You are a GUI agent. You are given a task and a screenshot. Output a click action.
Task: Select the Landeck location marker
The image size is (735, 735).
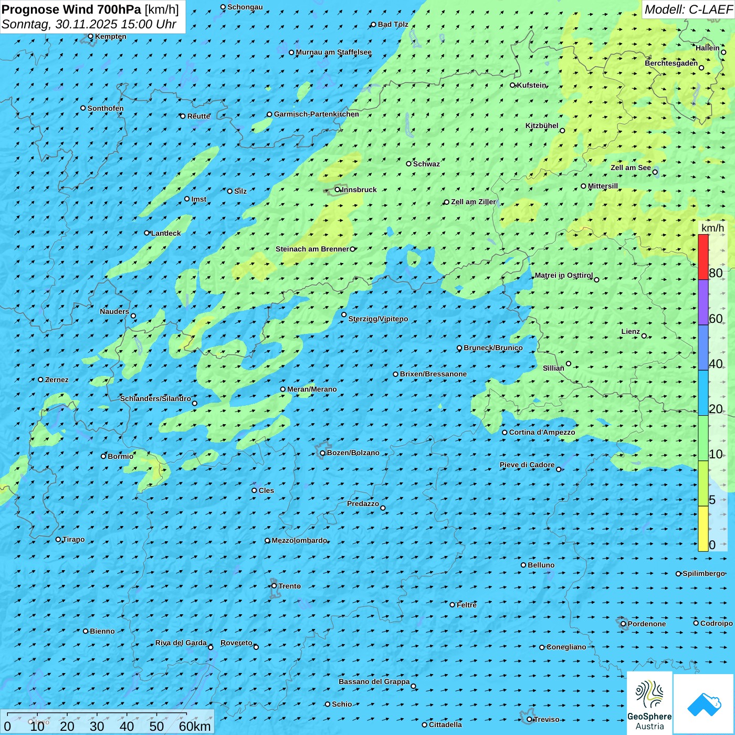147,233
